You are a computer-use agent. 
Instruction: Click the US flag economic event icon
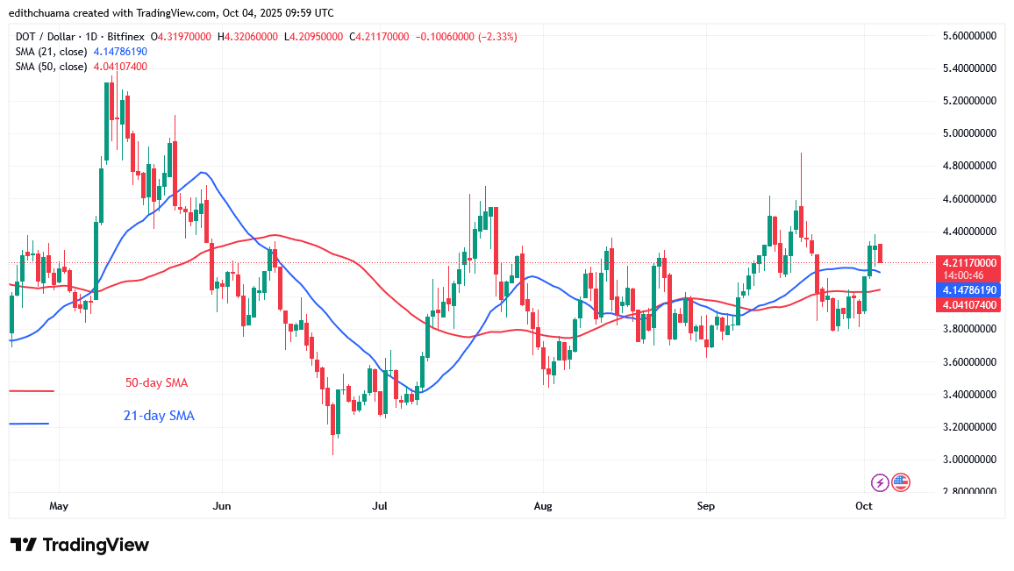(901, 482)
